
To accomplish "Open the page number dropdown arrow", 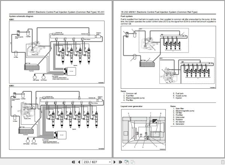I will (x=110, y=162).
